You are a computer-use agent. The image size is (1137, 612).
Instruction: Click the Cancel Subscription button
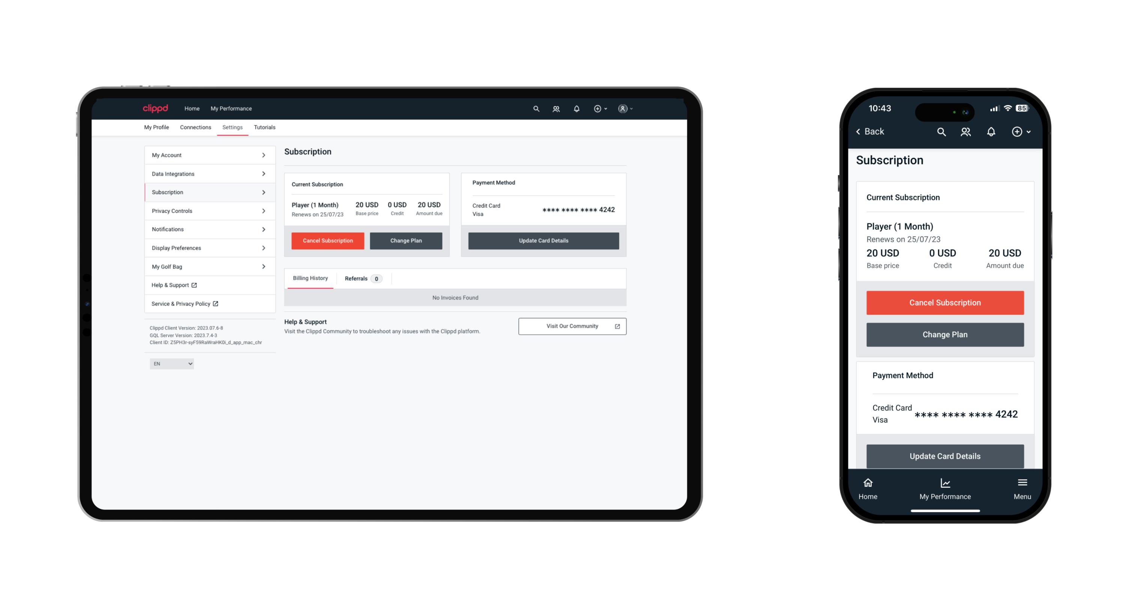327,240
